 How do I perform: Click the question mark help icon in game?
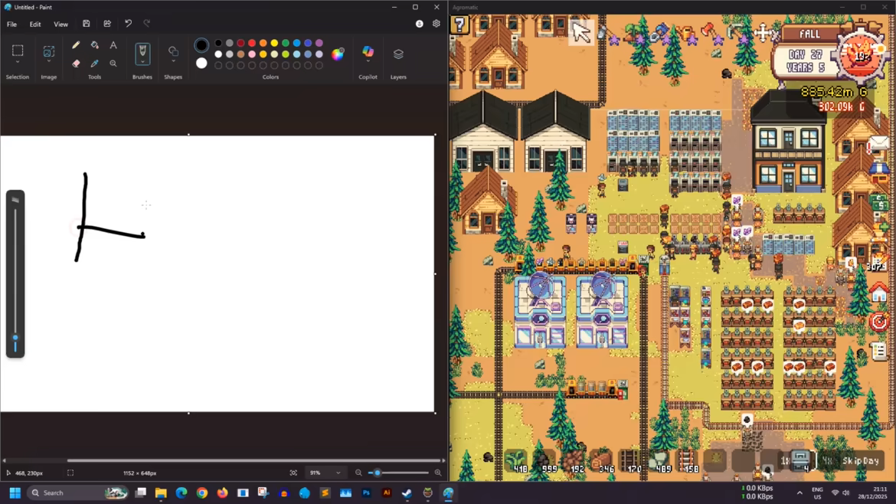click(x=460, y=25)
